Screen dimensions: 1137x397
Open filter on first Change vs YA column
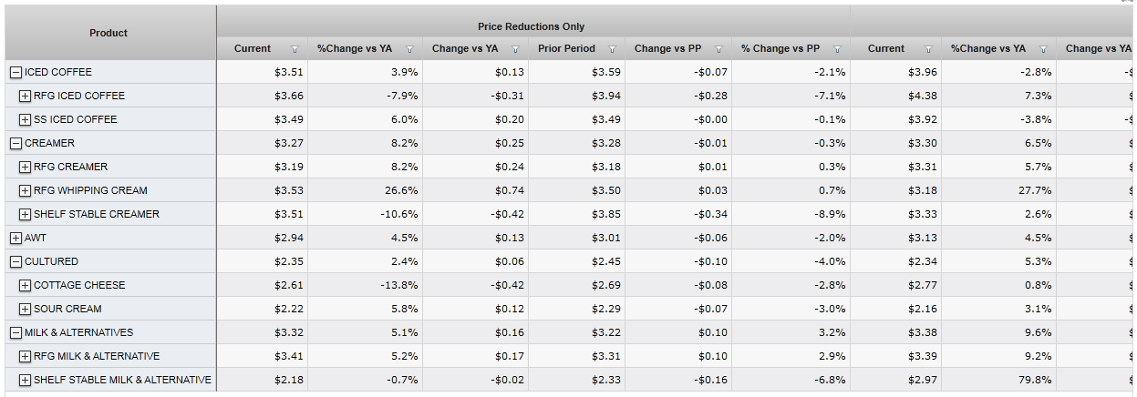pyautogui.click(x=515, y=49)
